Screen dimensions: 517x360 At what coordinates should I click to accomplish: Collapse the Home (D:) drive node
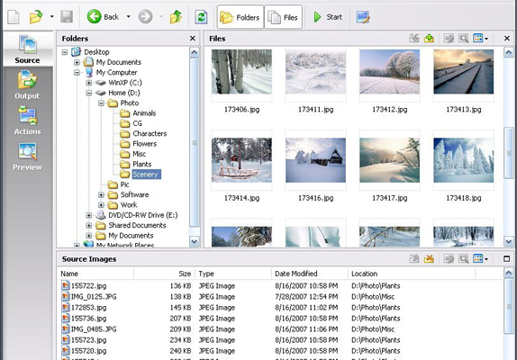89,93
